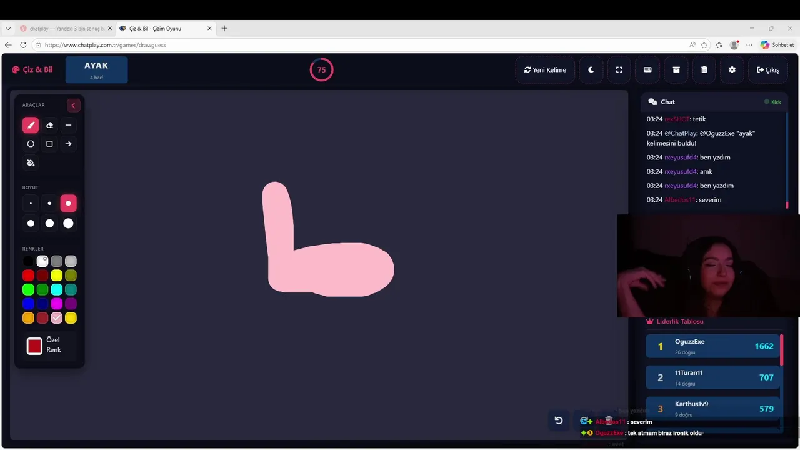Pick the bright green color swatch

(28, 290)
